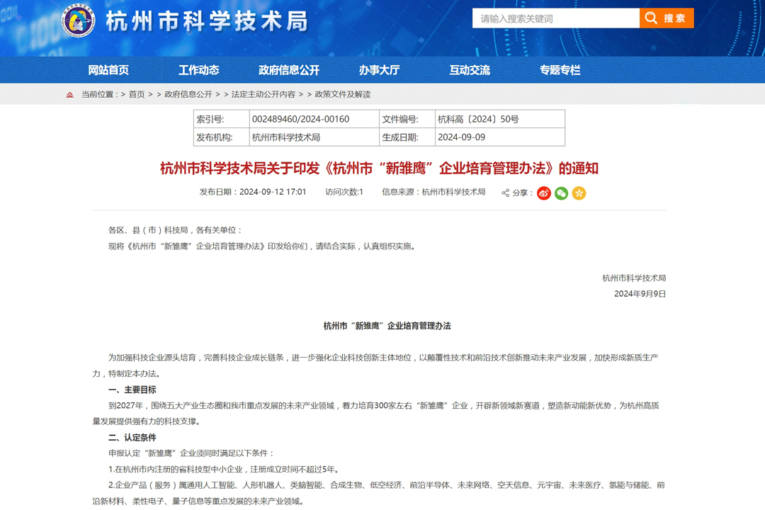The width and height of the screenshot is (765, 510).
Task: Click the 杭州市科学技术局 site title text
Action: pos(207,21)
